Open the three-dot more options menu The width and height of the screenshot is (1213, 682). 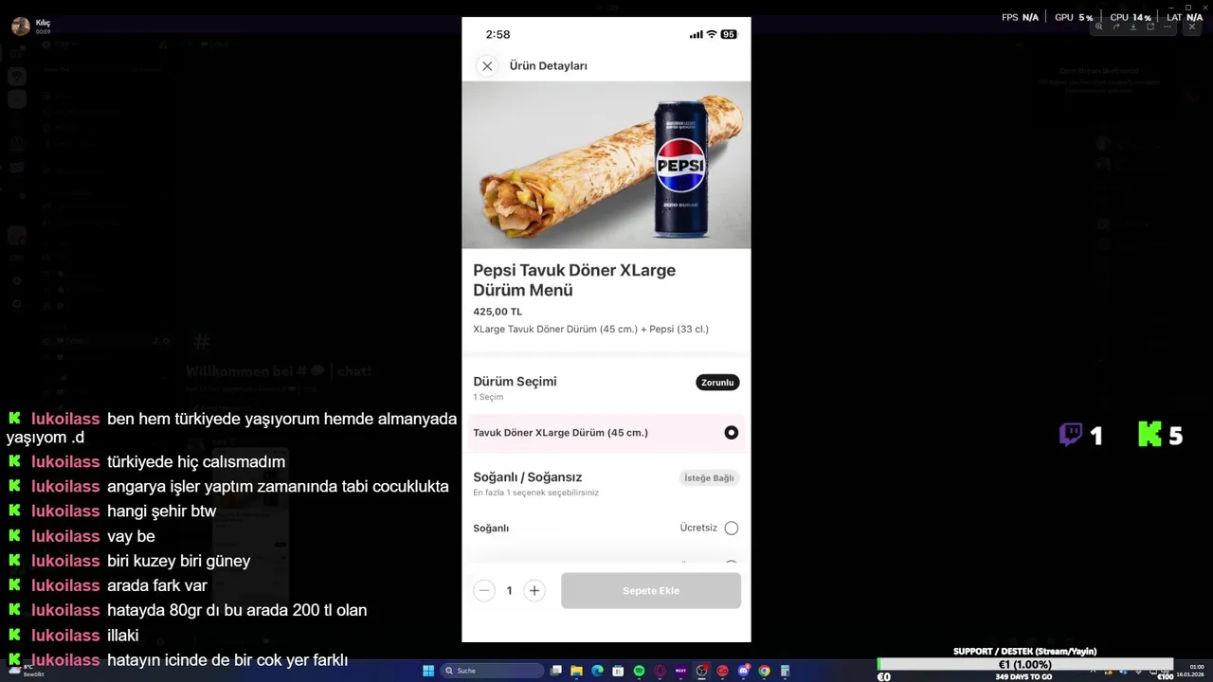tap(1168, 27)
